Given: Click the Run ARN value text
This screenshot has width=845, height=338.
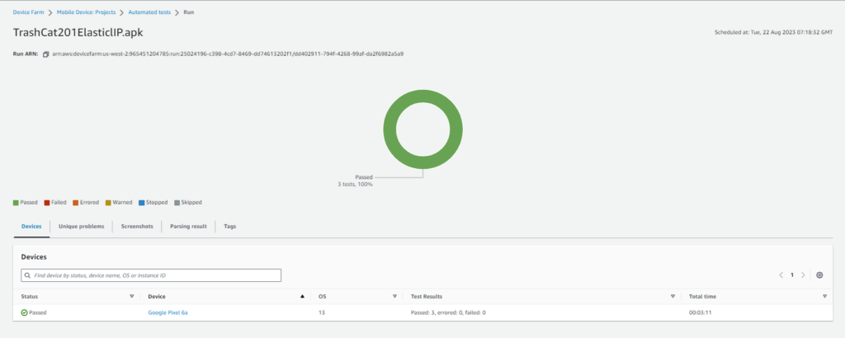Looking at the screenshot, I should (228, 54).
